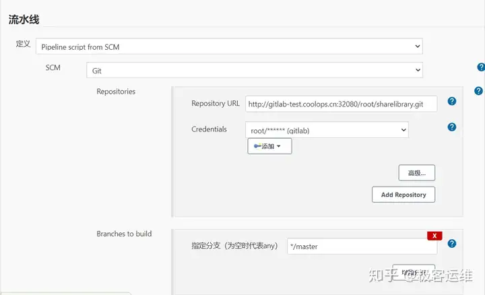Focus the Repository URL input field
The height and width of the screenshot is (295, 485).
tap(341, 104)
